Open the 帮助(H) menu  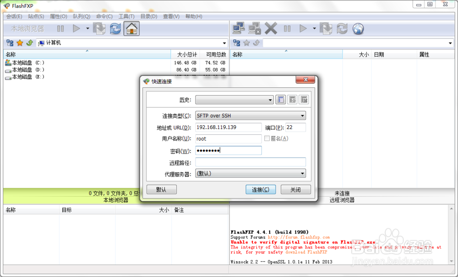194,16
